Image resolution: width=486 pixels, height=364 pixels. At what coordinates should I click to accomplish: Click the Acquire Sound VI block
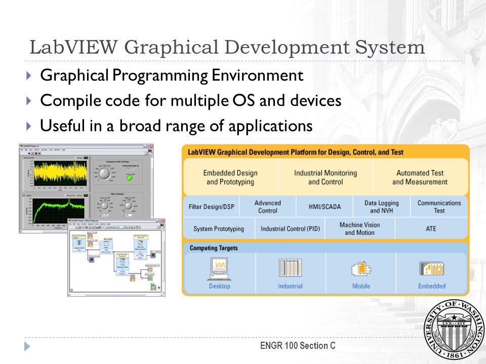point(79,246)
